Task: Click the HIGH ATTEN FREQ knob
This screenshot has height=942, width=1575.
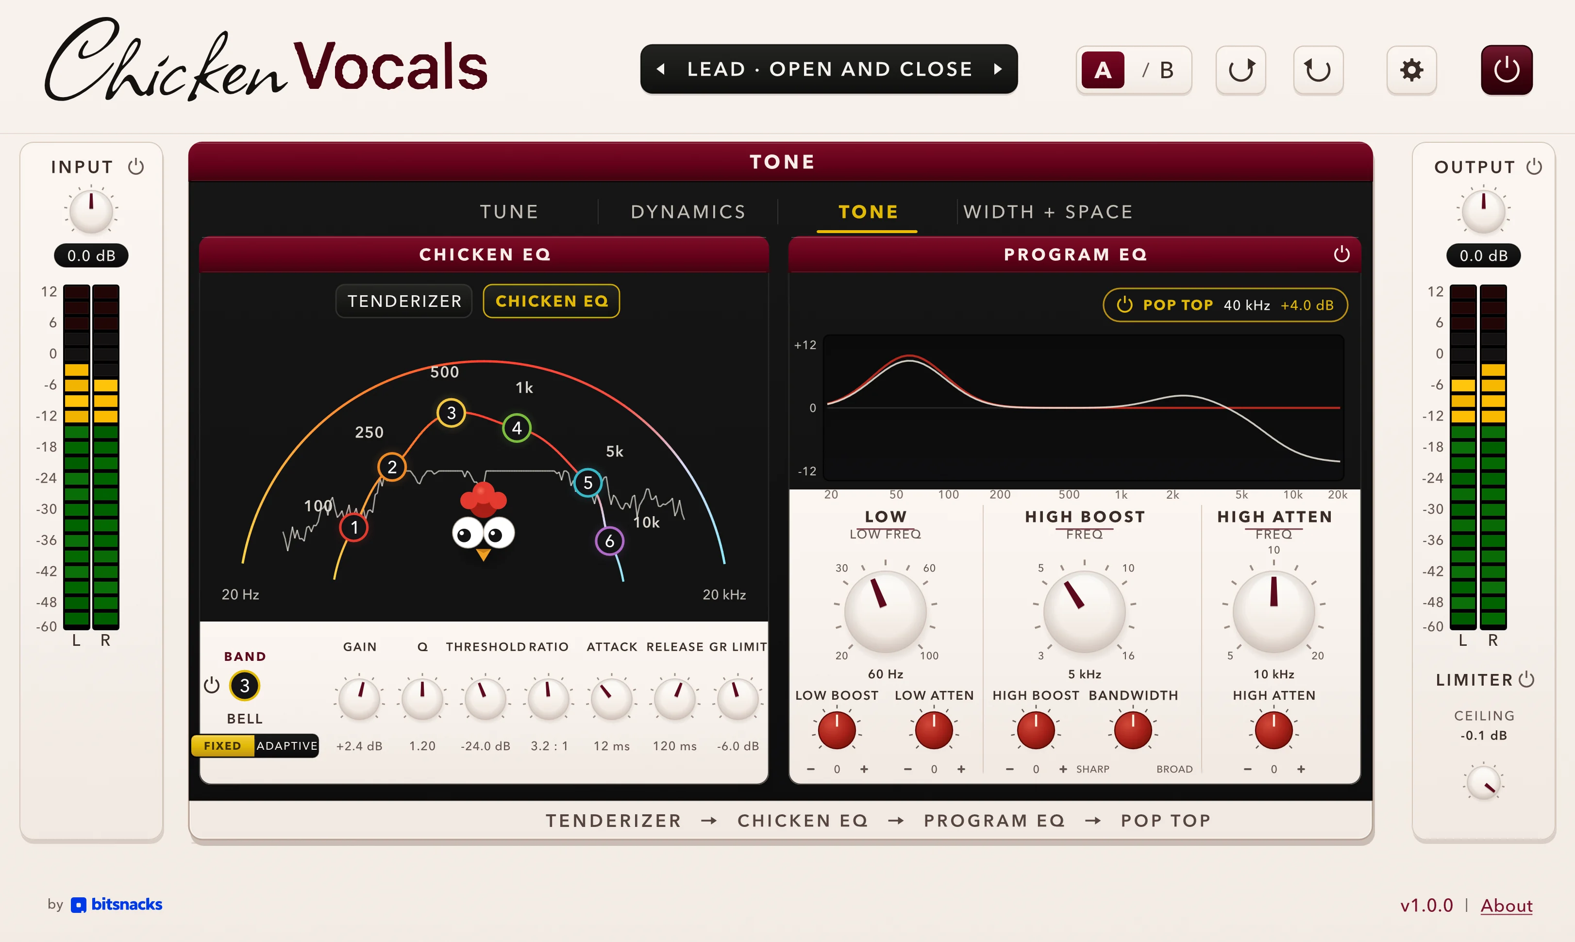Action: (x=1273, y=611)
